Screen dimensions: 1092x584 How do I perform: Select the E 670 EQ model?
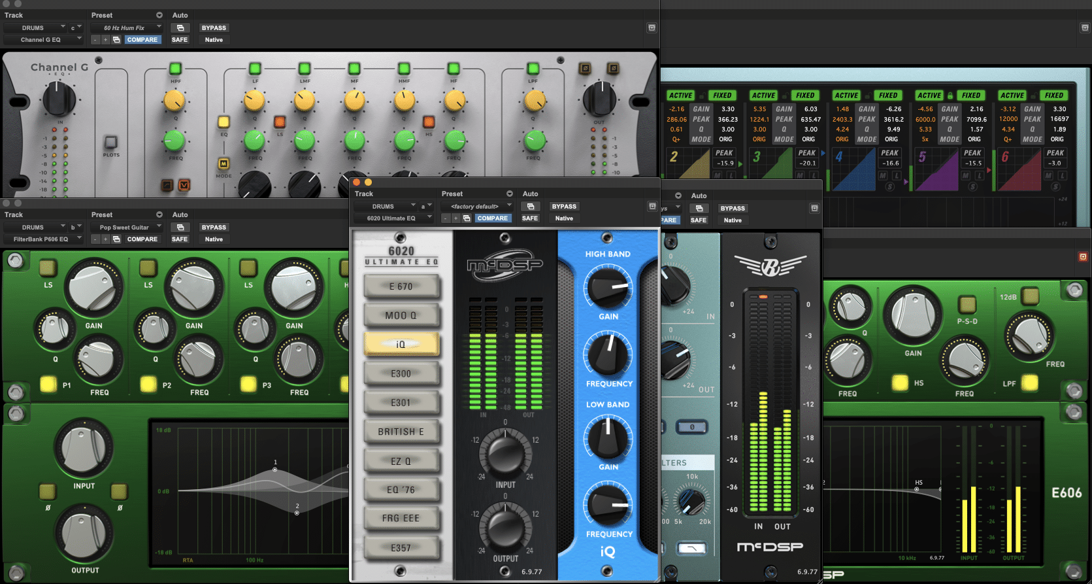401,286
